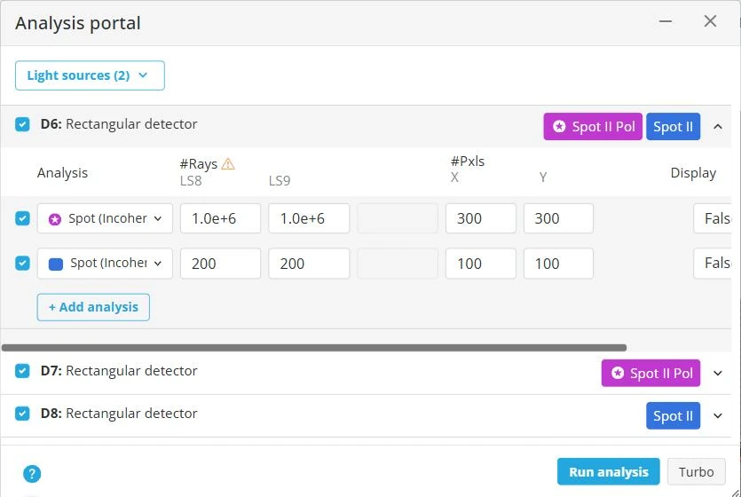
Task: Click the Spot II Pol tag on D6
Action: tap(593, 127)
